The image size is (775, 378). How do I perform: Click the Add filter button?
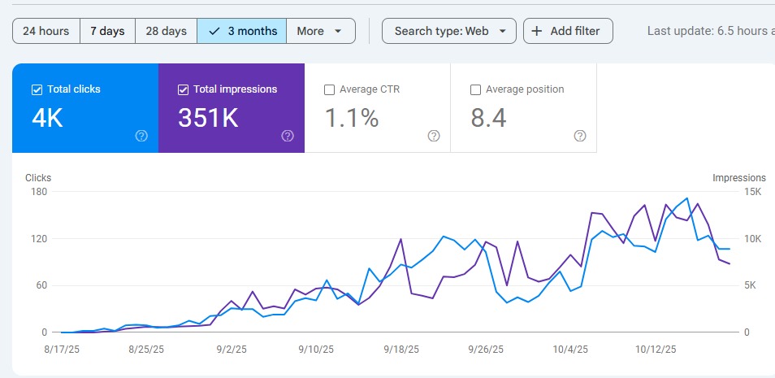pyautogui.click(x=568, y=32)
